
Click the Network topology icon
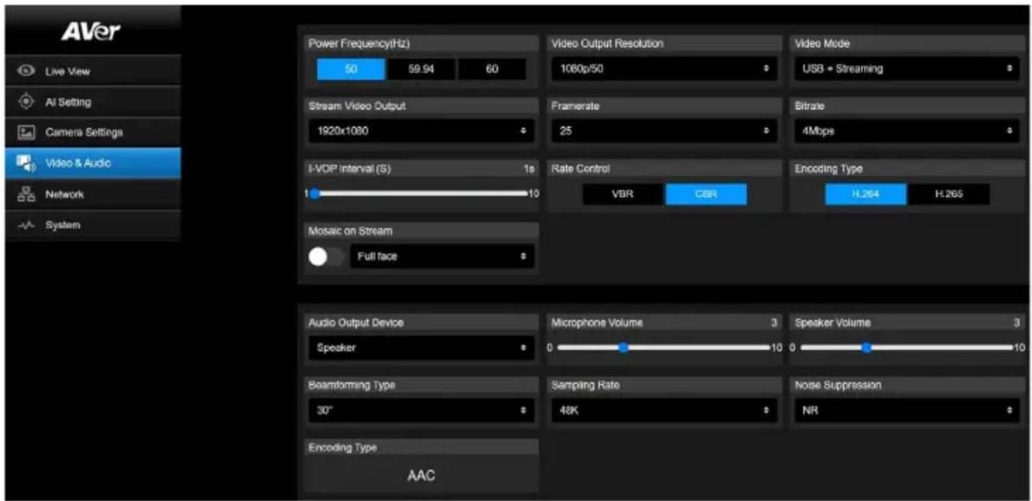point(27,194)
